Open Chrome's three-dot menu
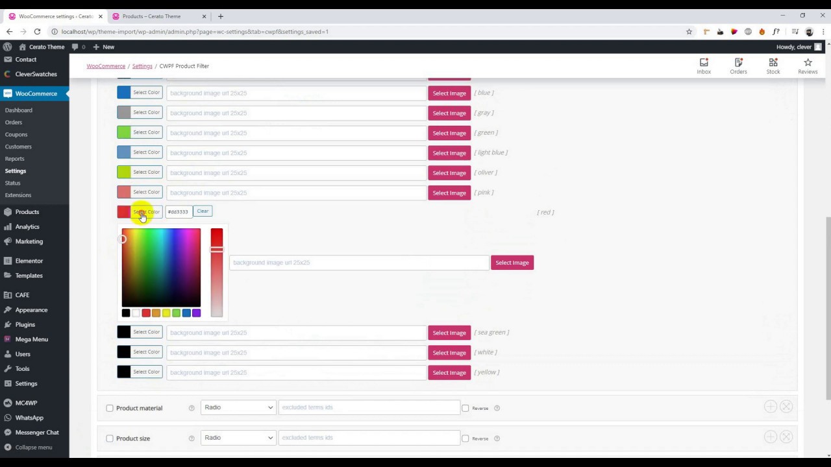This screenshot has height=467, width=831. (x=823, y=32)
